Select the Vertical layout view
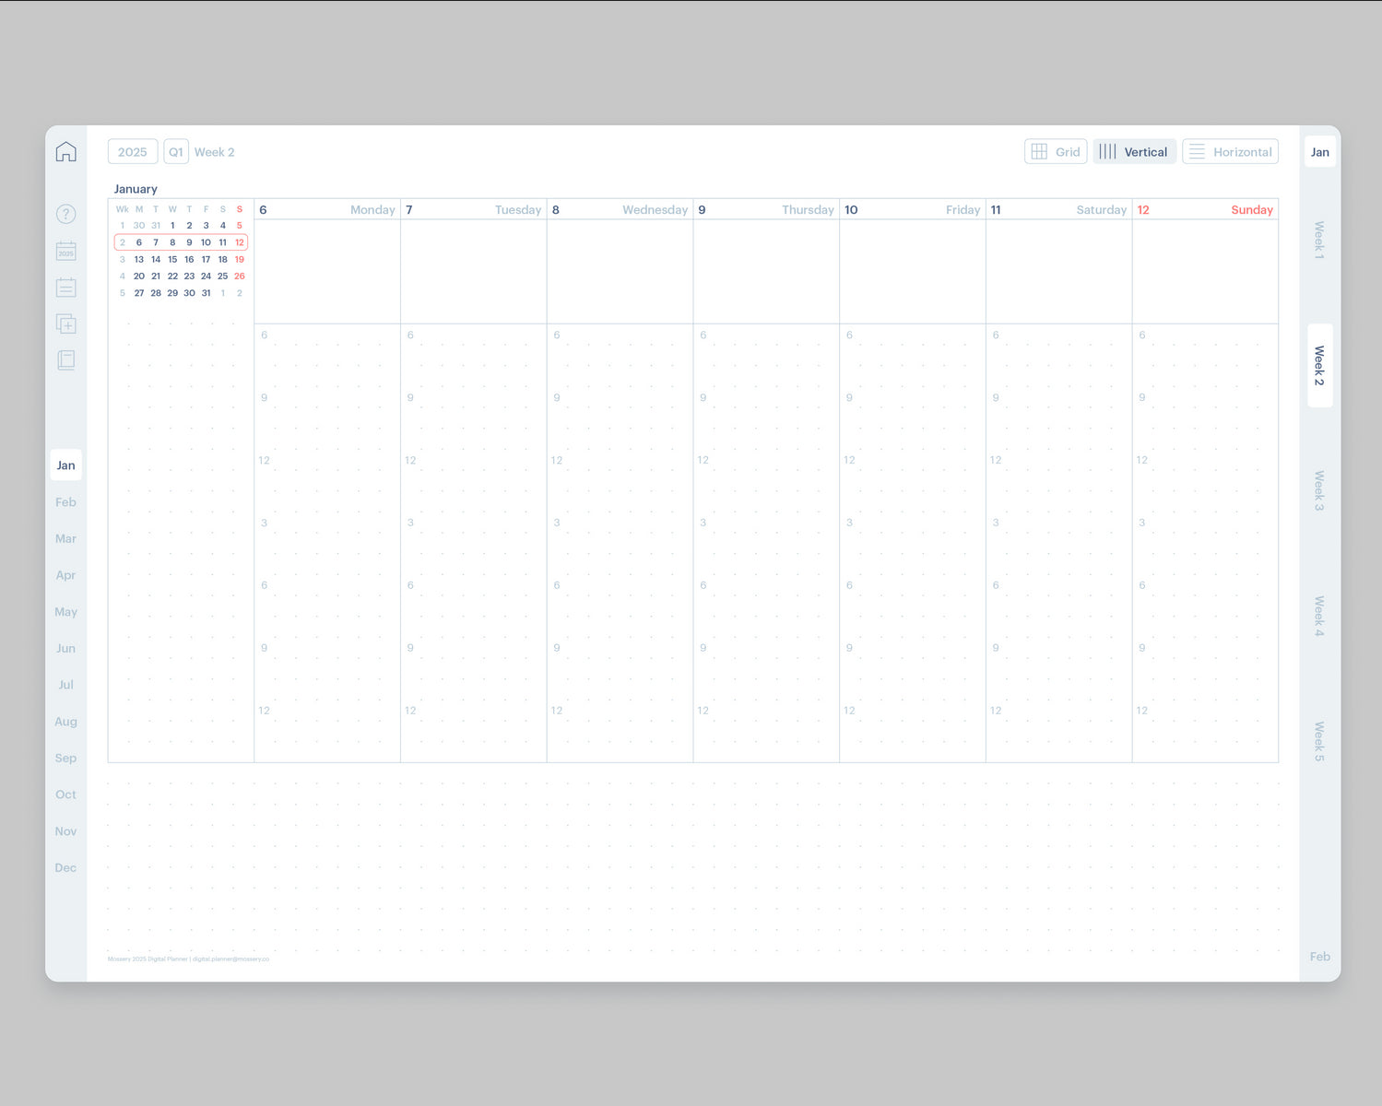The height and width of the screenshot is (1106, 1382). click(1134, 152)
